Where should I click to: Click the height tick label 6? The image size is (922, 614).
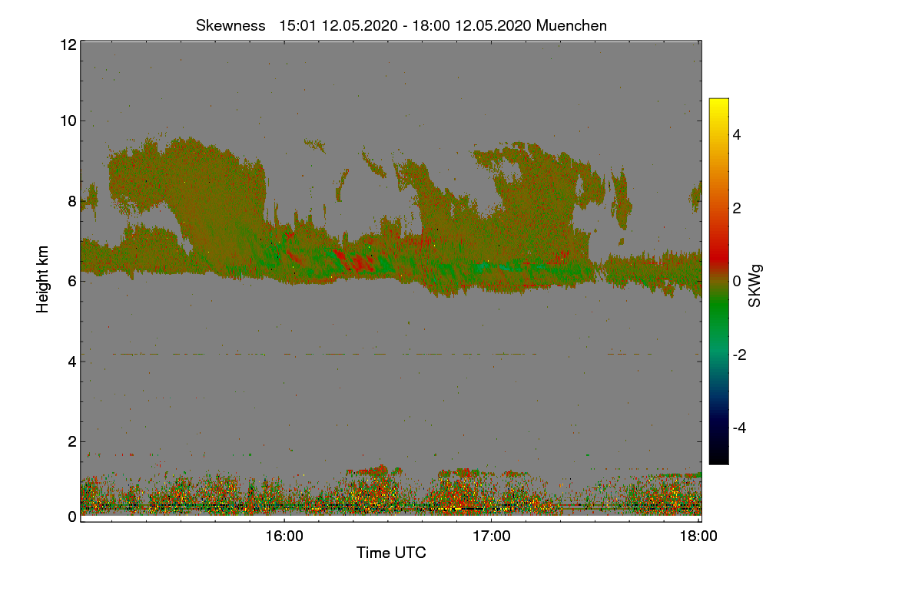pyautogui.click(x=71, y=281)
